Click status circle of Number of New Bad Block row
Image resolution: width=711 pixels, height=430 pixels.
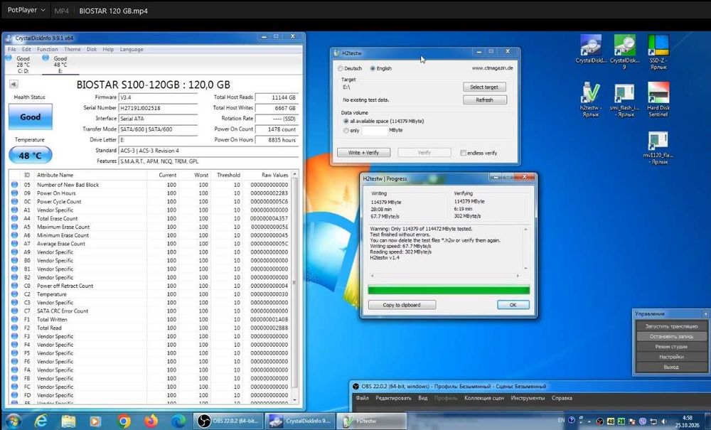click(14, 184)
